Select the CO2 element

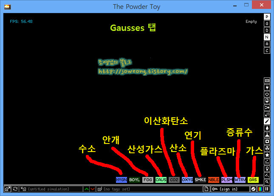[174, 180]
